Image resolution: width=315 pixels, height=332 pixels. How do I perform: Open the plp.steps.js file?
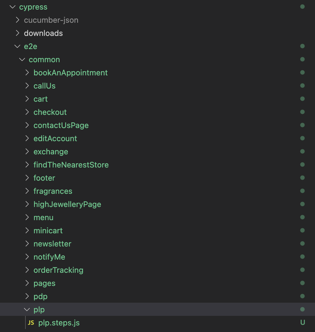point(59,322)
